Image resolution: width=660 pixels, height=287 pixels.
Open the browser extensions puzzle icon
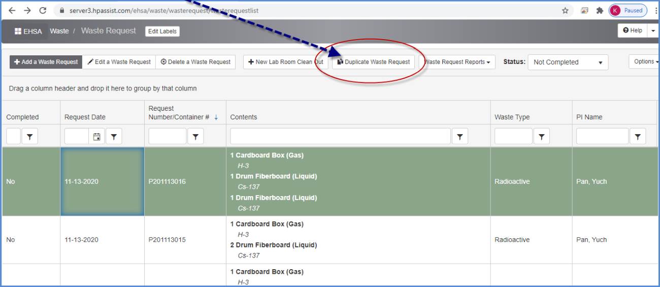click(599, 11)
